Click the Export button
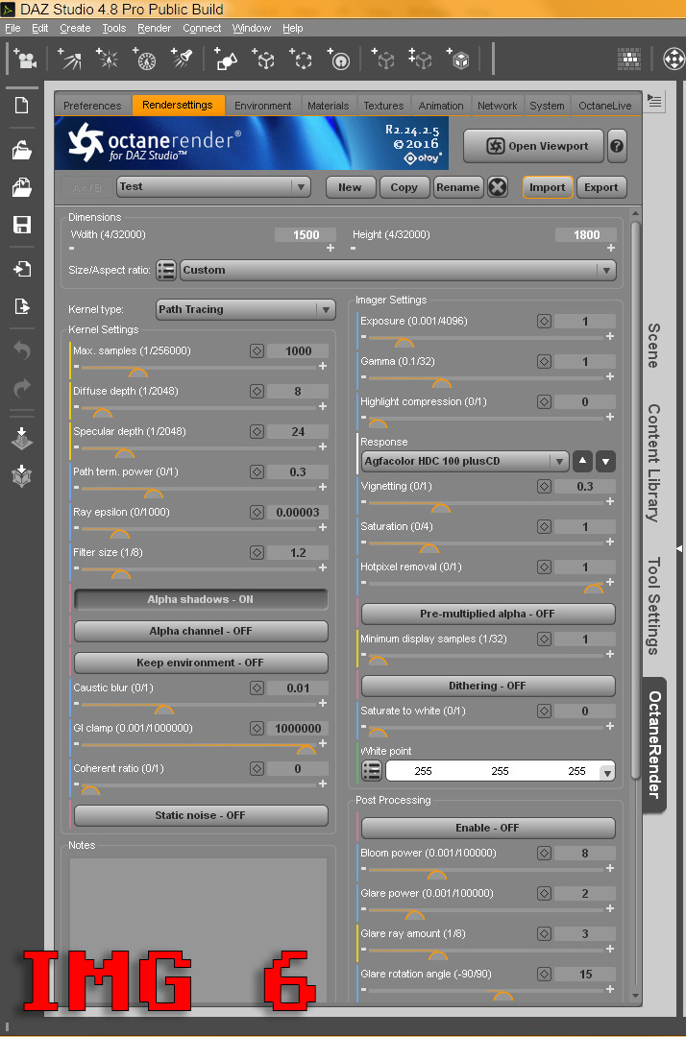The height and width of the screenshot is (1037, 686). click(x=600, y=187)
